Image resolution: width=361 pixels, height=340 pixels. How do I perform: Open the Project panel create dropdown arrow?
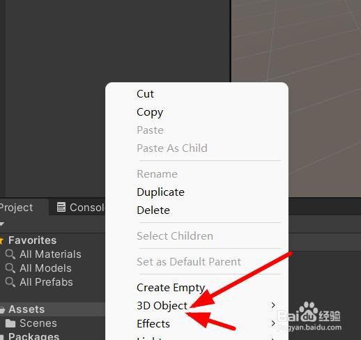click(x=2, y=224)
